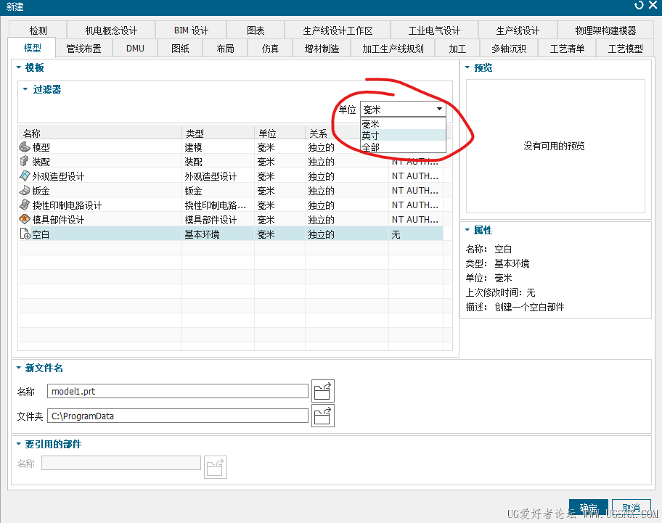Select the 管线布置 tab
The image size is (662, 523).
point(83,49)
